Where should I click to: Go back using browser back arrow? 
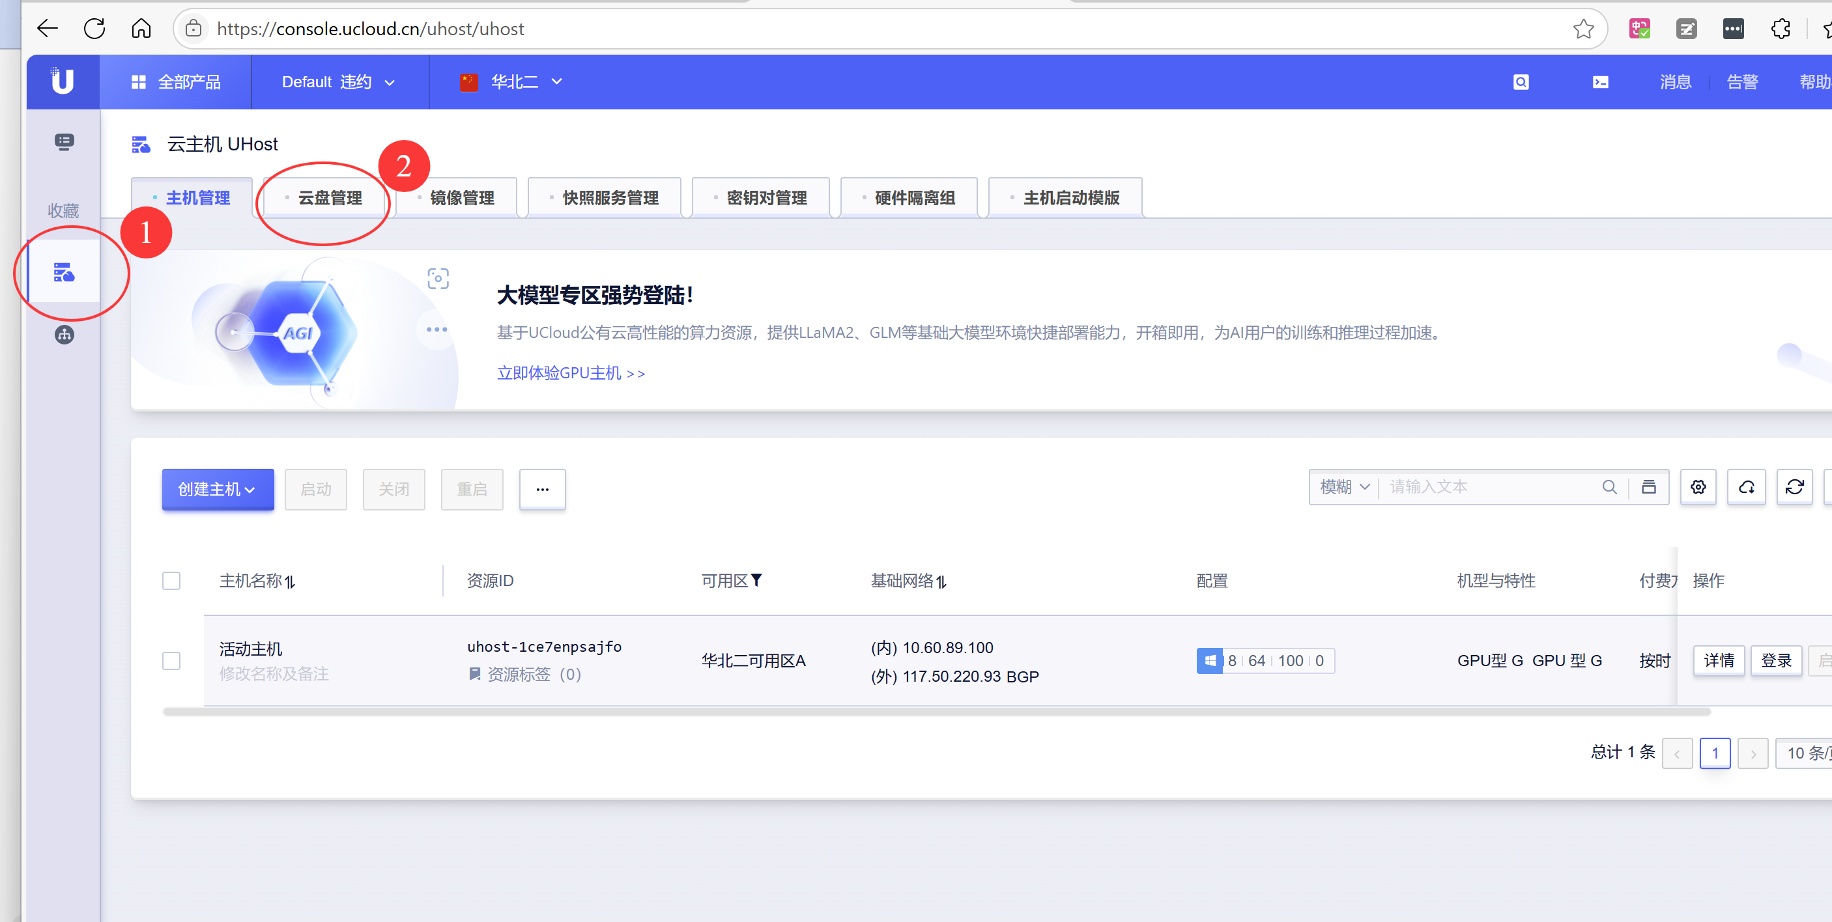pos(48,29)
